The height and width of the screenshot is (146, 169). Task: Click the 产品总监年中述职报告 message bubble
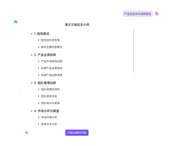(x=138, y=14)
